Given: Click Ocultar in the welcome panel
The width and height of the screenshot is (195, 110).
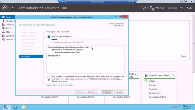Looking at the screenshot, I should click(x=183, y=56).
